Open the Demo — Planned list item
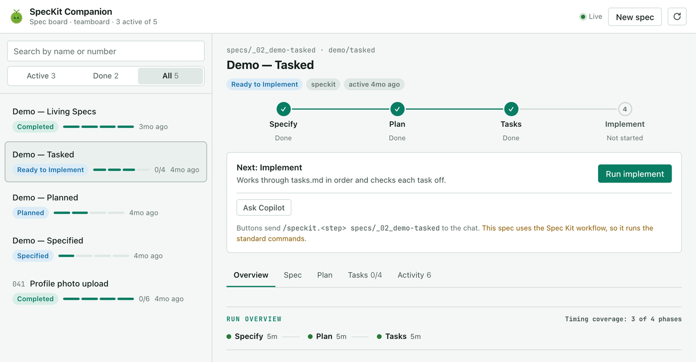 106,205
